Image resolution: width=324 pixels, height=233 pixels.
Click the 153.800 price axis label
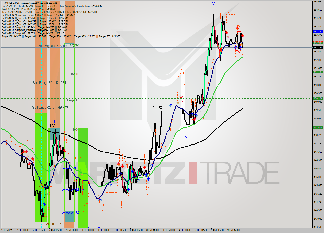318,27
